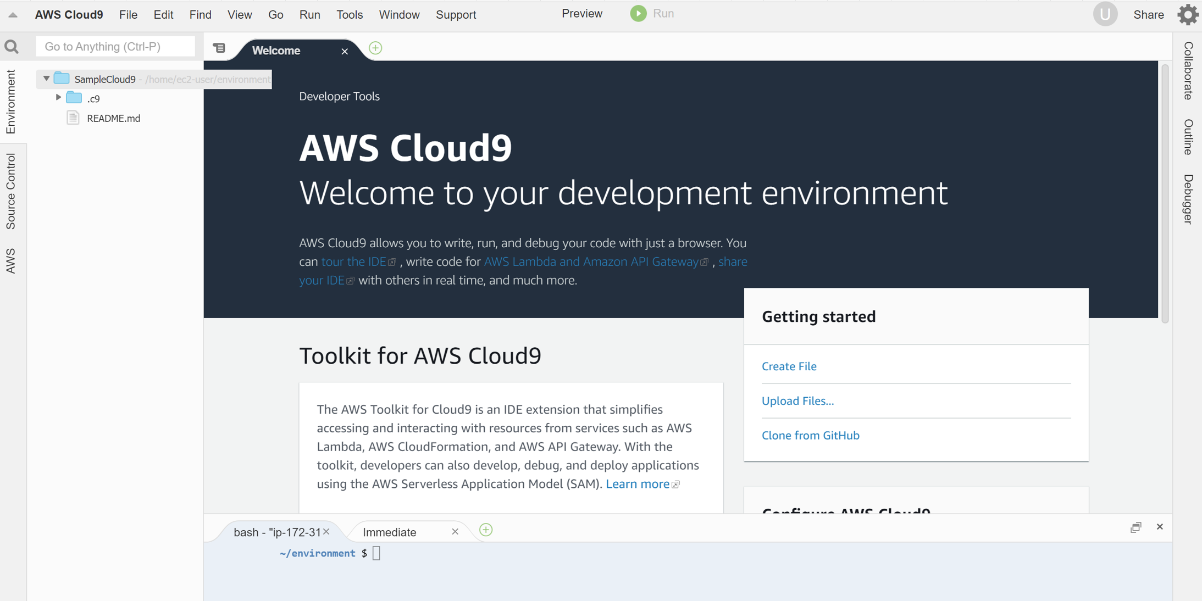This screenshot has width=1202, height=601.
Task: Open the search magnifier in the sidebar
Action: point(12,46)
